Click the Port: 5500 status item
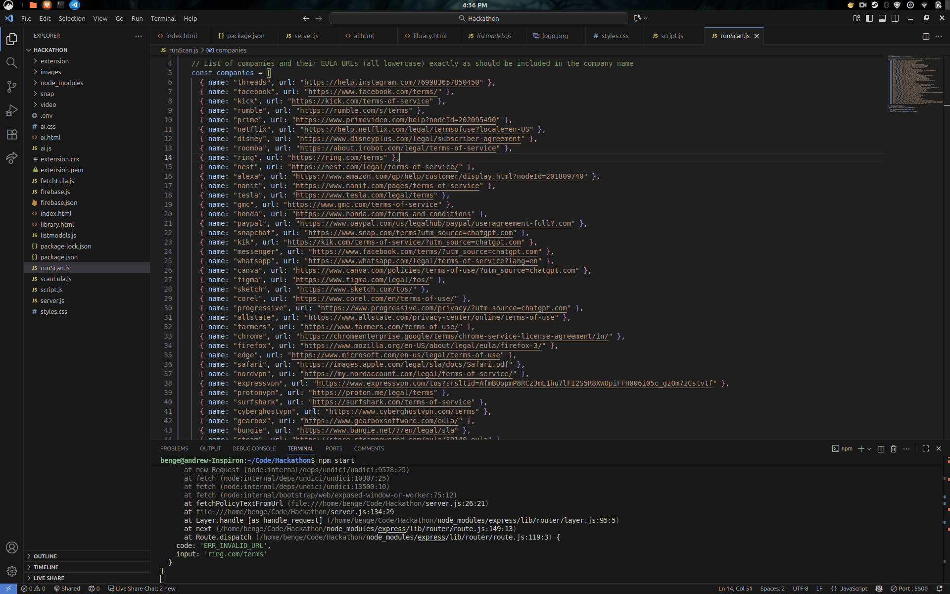Viewport: 950px width, 594px height. tap(909, 589)
